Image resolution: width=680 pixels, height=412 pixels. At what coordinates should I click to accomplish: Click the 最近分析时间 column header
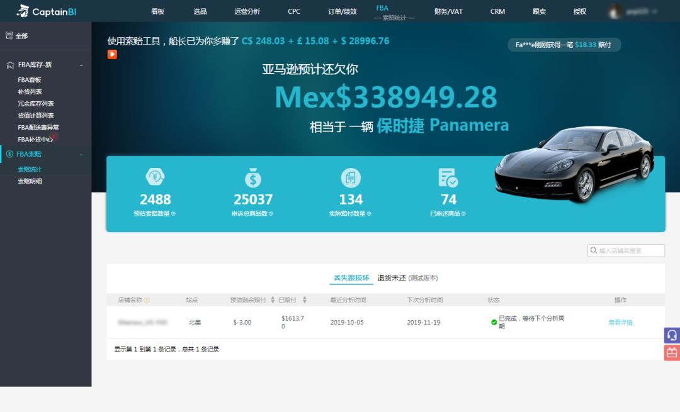point(348,300)
